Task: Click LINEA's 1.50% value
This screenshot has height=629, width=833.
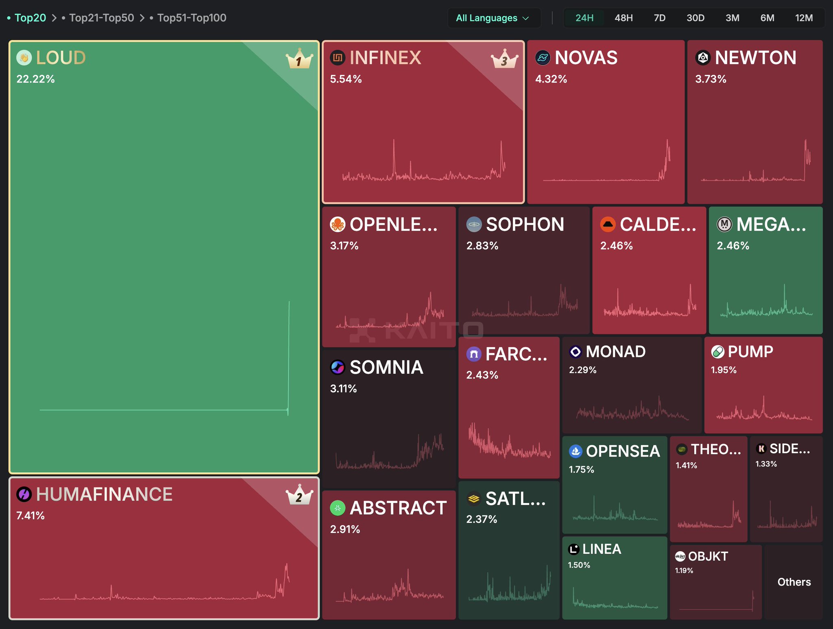Action: point(579,565)
